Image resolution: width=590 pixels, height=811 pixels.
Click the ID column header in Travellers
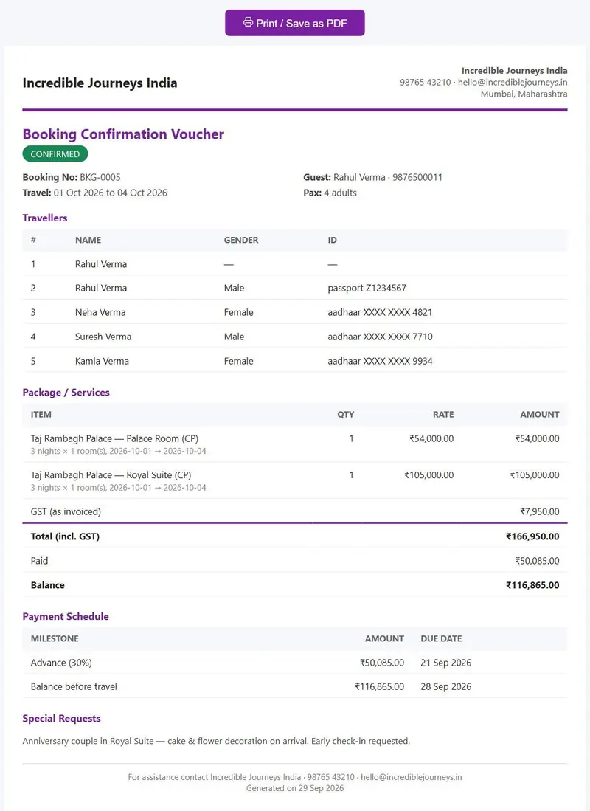point(332,240)
